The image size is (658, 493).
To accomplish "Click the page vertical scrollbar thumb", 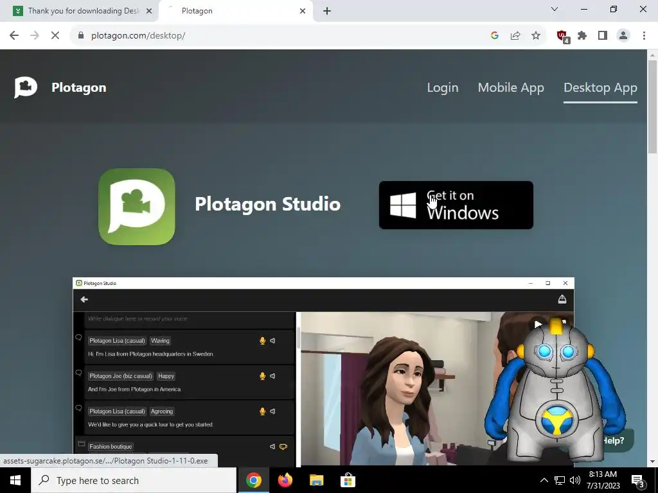I will click(x=652, y=107).
